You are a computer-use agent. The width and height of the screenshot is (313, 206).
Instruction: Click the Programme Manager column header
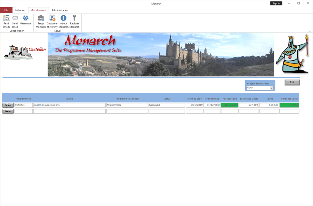coord(127,99)
